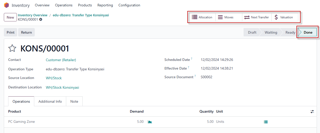Click forecast chart icon next to Demand
Image resolution: width=320 pixels, height=133 pixels.
(x=150, y=122)
